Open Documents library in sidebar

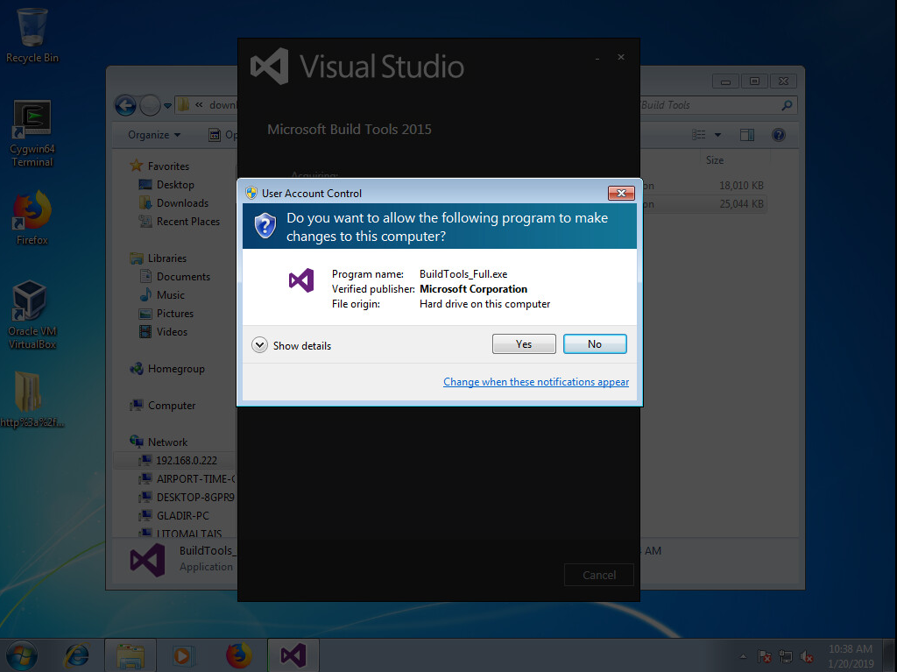(x=183, y=277)
